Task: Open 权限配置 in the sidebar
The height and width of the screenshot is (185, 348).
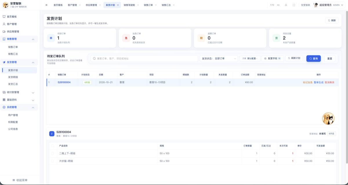Action: click(x=13, y=122)
